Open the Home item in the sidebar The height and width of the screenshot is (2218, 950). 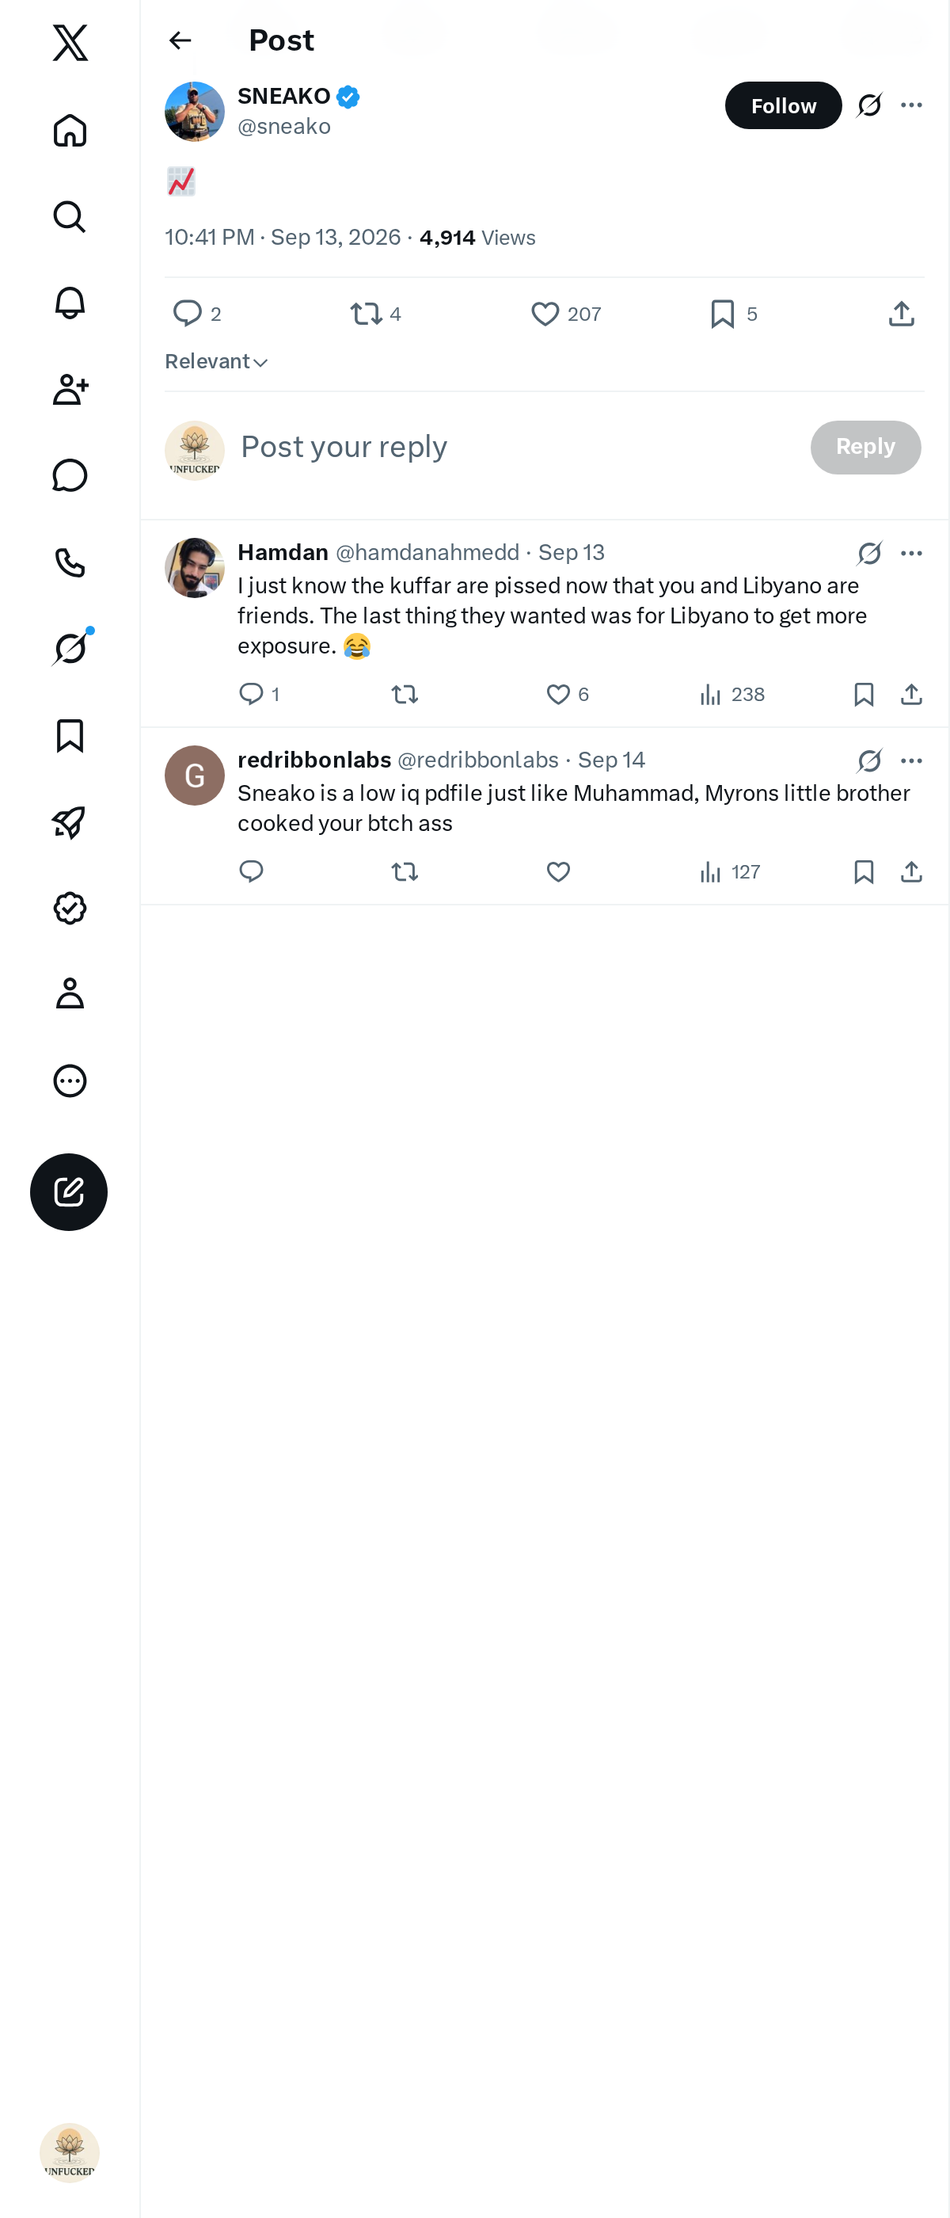(x=70, y=131)
